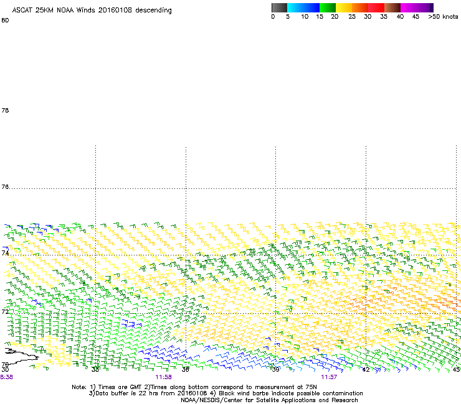Click the '5' label under the color bar
This screenshot has height=404, width=461.
pos(288,17)
